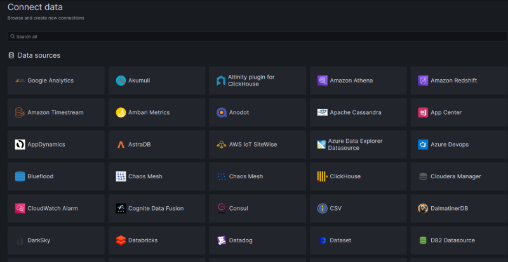Open the Cloudera Manager data source
Image resolution: width=508 pixels, height=262 pixels.
point(458,176)
